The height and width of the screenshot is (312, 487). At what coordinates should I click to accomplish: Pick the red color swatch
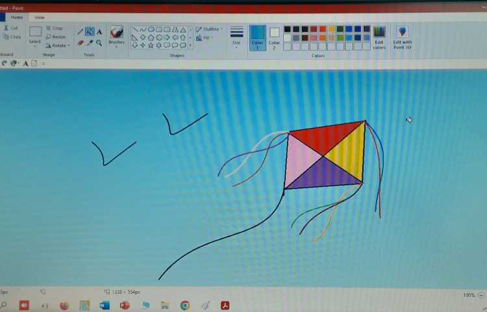323,29
